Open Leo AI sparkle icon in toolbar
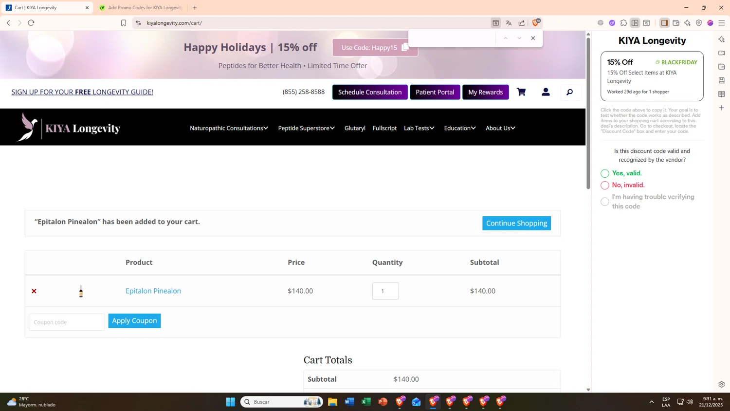This screenshot has height=411, width=730. (x=687, y=23)
